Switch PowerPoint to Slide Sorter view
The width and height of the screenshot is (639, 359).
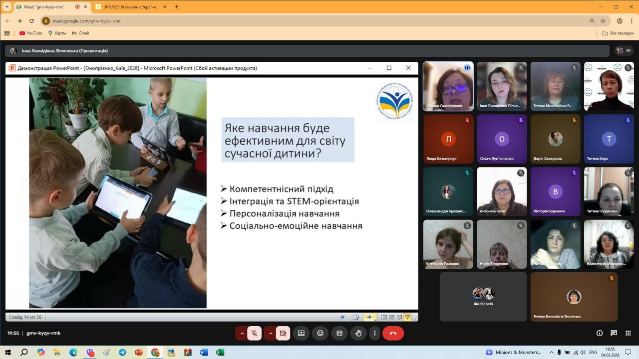391,317
